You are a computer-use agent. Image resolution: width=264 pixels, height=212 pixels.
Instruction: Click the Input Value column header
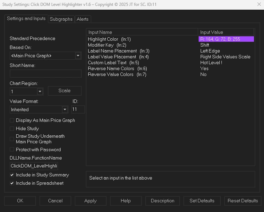point(226,32)
